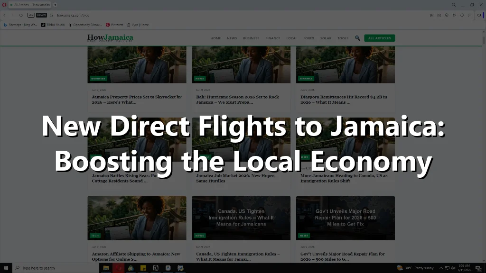The image size is (486, 273).
Task: Open the Opportunity Discovery bookmark
Action: [85, 25]
